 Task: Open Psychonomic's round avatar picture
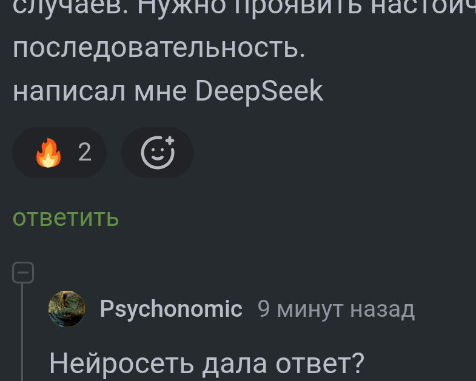click(x=67, y=309)
